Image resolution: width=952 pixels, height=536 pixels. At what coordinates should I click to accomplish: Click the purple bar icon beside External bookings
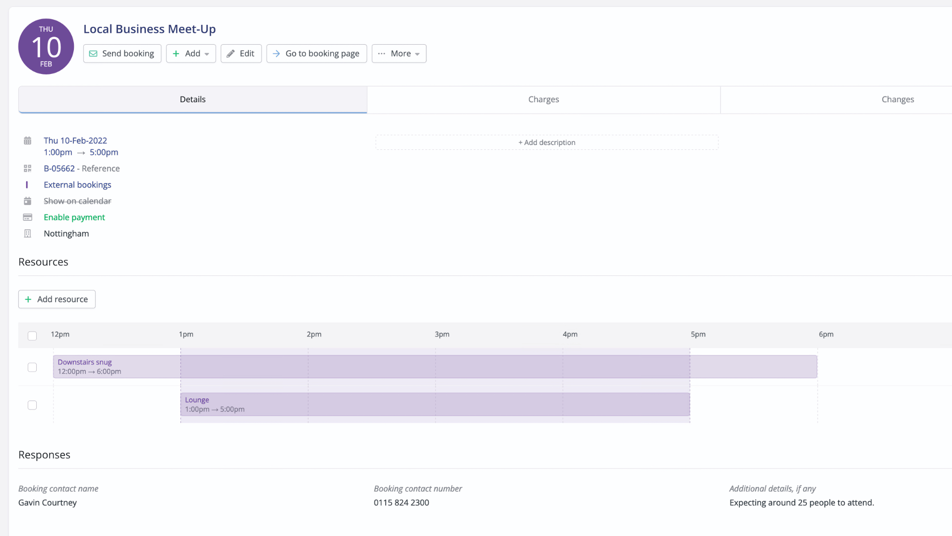point(27,185)
